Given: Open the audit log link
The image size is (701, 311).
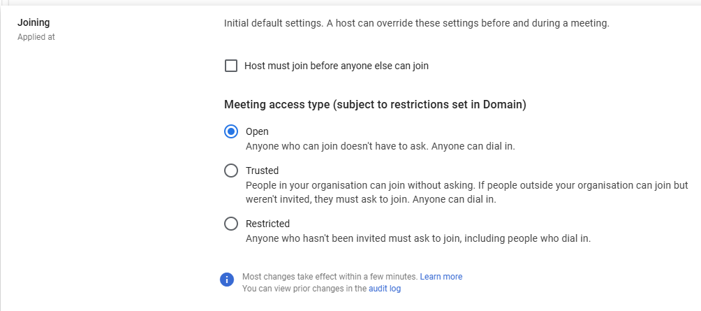Looking at the screenshot, I should click(385, 289).
